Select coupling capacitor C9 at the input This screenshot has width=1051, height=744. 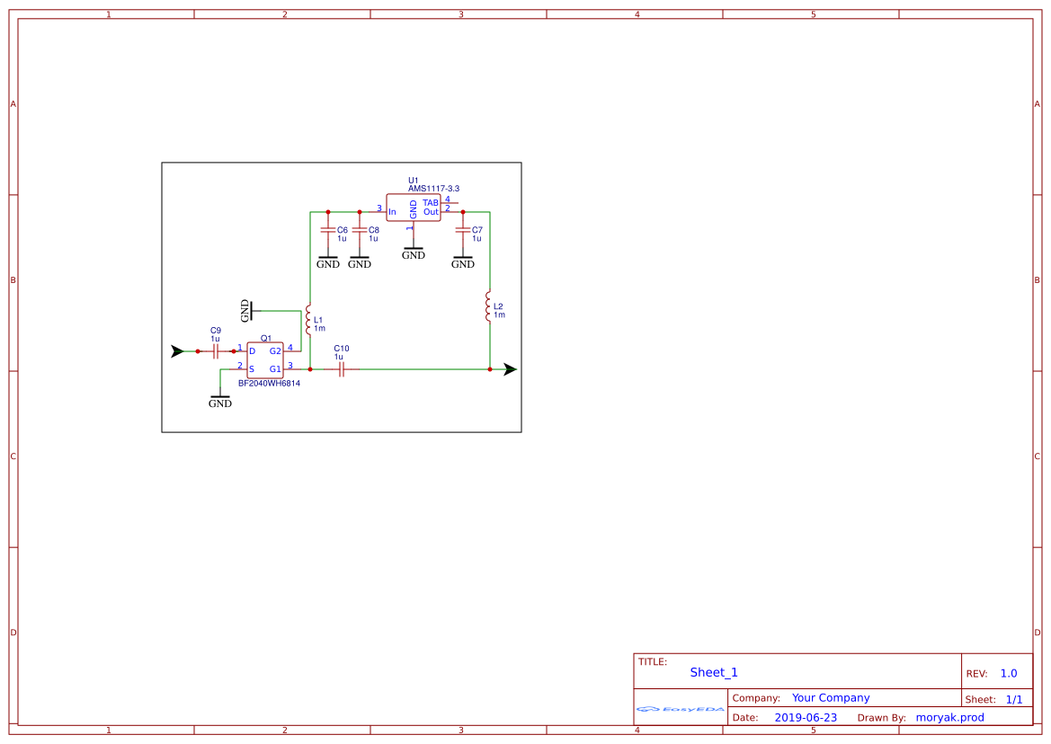point(214,350)
